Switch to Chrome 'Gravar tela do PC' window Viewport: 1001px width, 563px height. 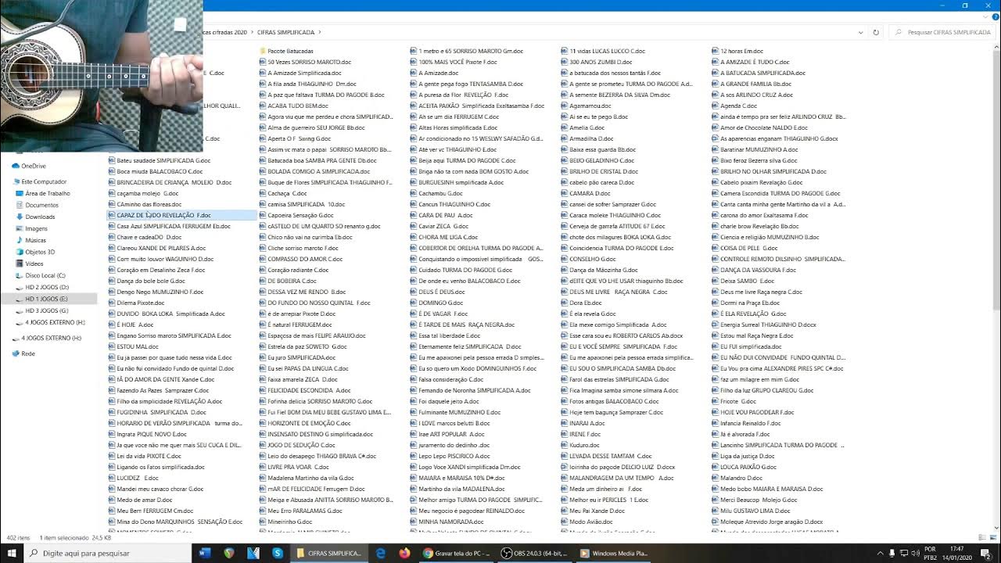tap(457, 553)
